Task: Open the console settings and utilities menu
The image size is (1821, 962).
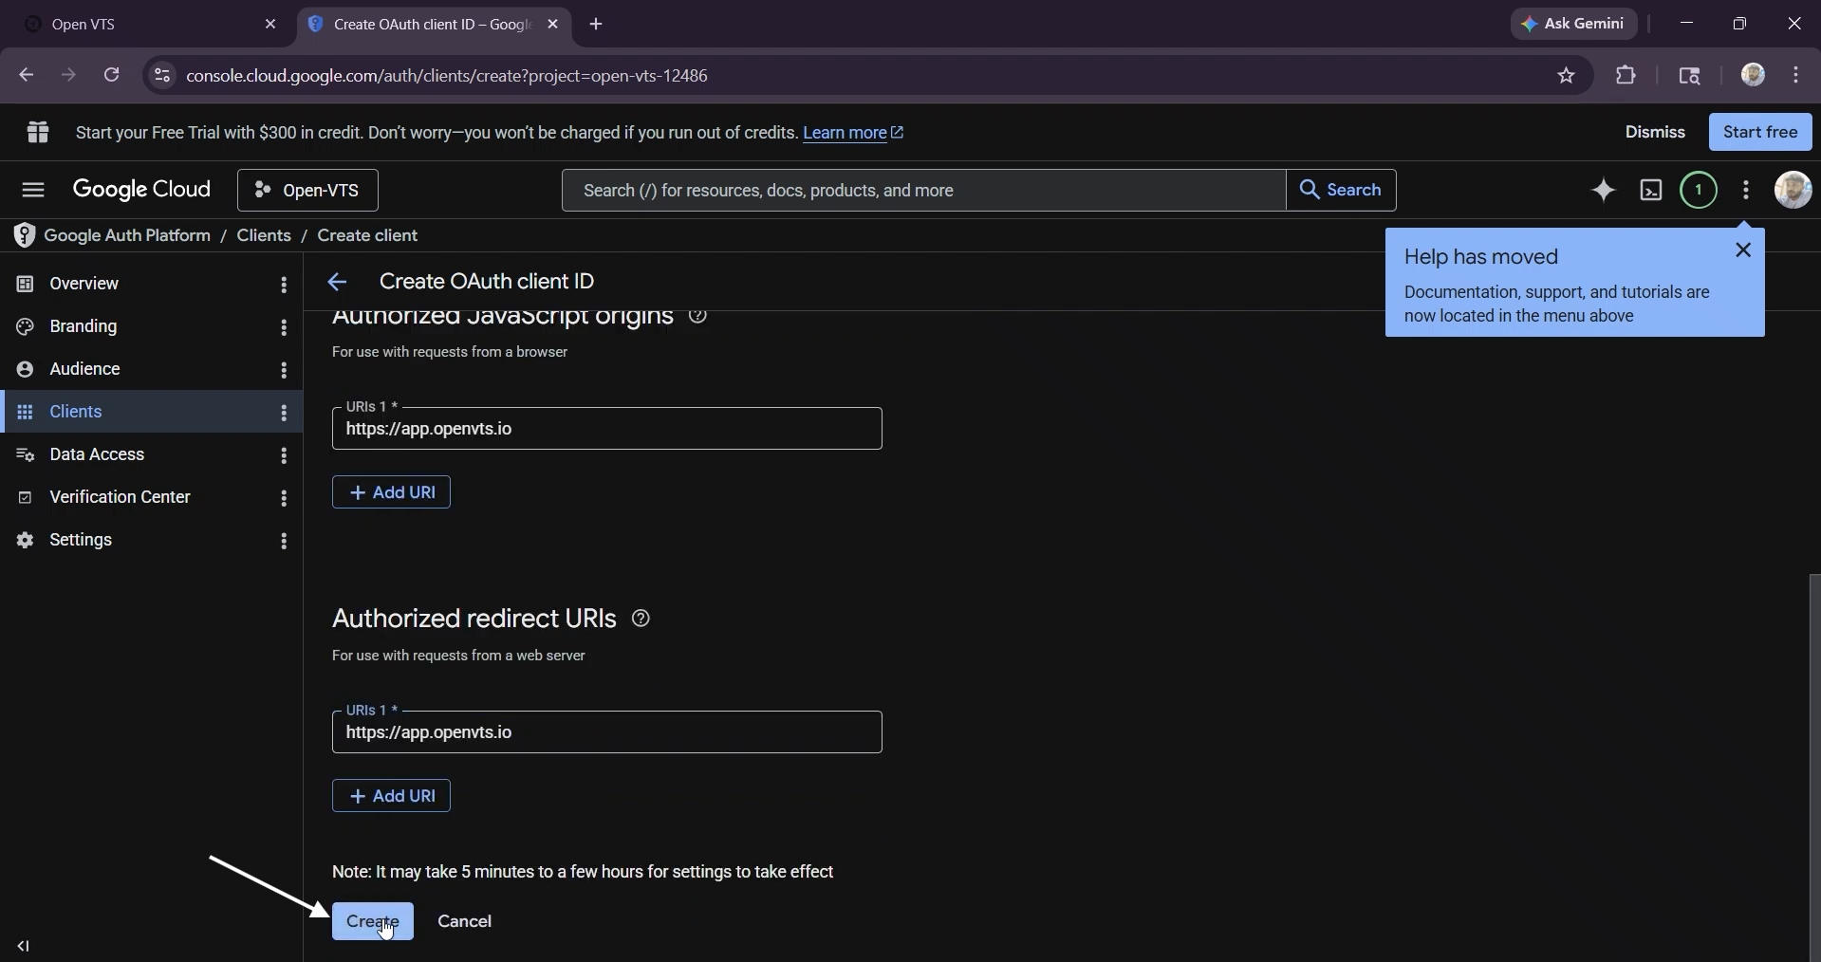Action: tap(1746, 191)
